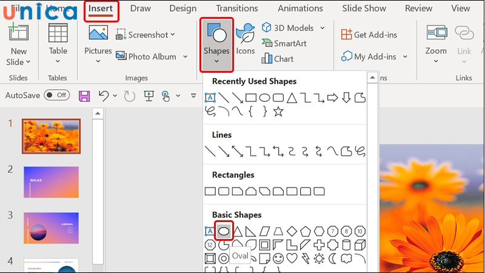Choose the smiley face basic shape

278,258
